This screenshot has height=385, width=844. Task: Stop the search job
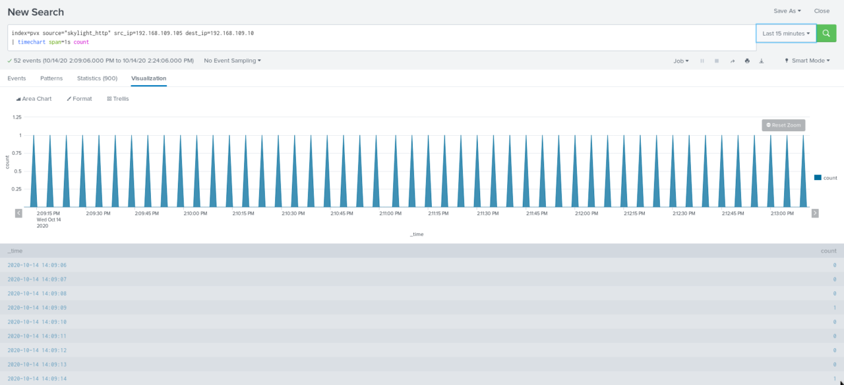point(717,61)
